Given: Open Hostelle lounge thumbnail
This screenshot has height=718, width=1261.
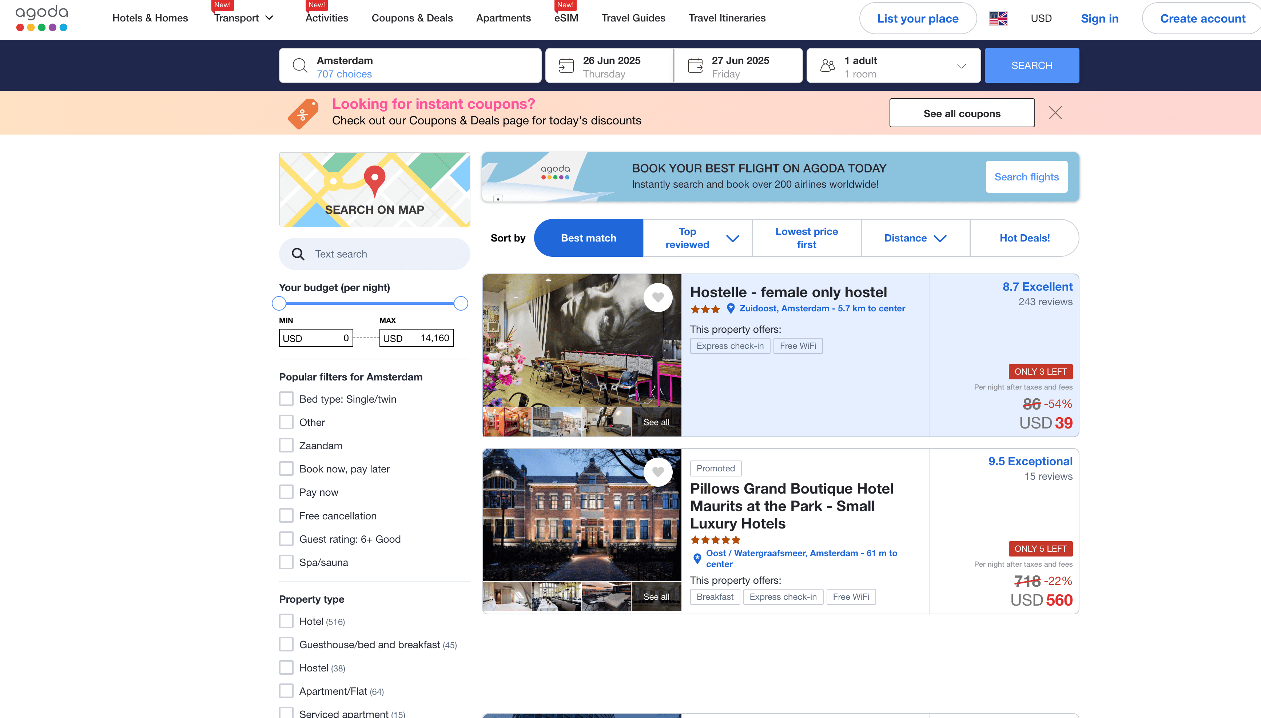Looking at the screenshot, I should pos(606,422).
